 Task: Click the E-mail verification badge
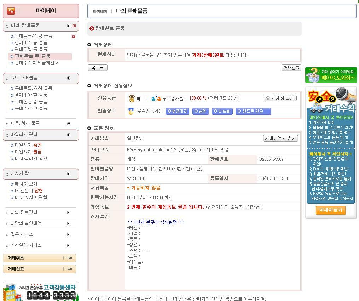(222, 111)
